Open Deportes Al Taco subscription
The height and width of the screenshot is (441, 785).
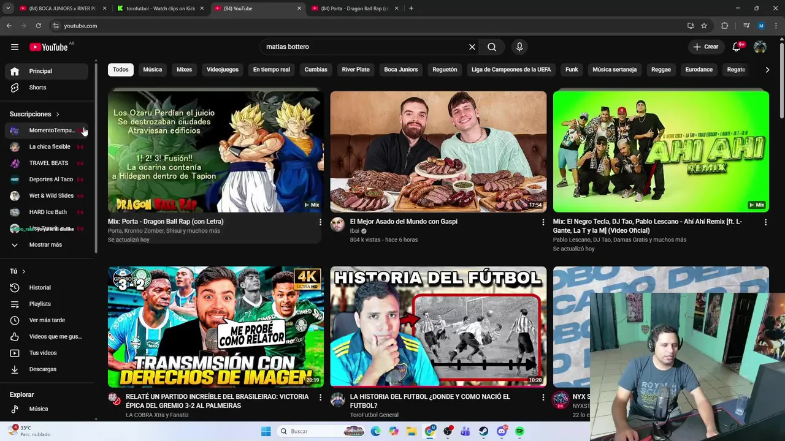pyautogui.click(x=47, y=179)
